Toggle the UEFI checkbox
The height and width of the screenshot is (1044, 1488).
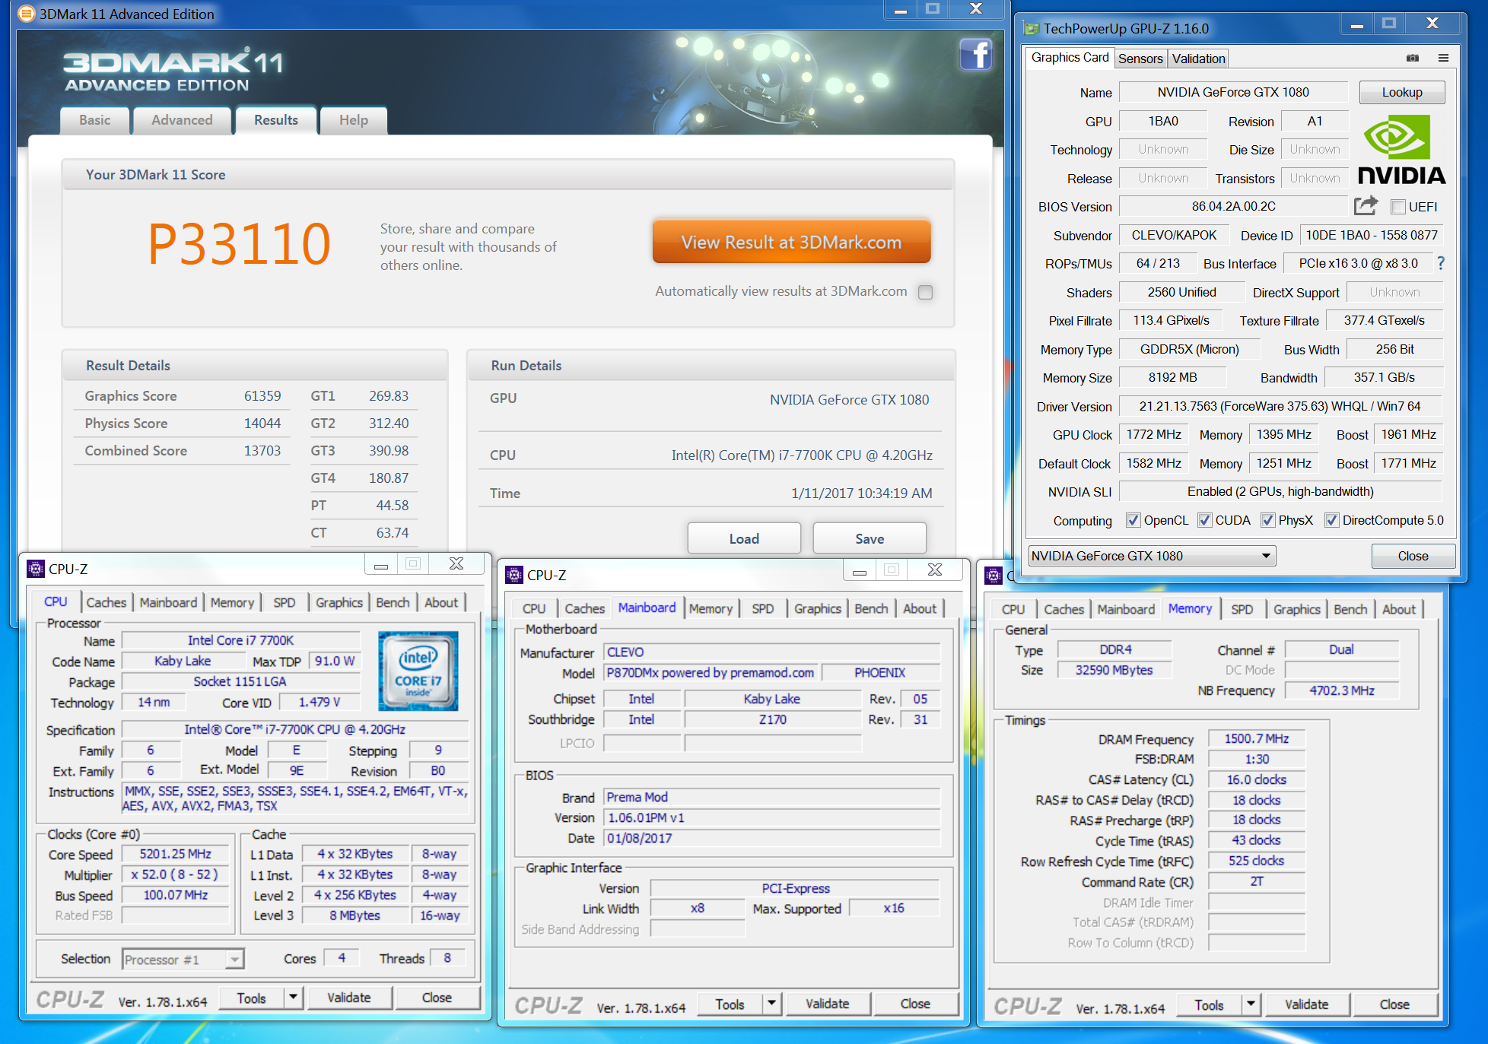tap(1397, 207)
